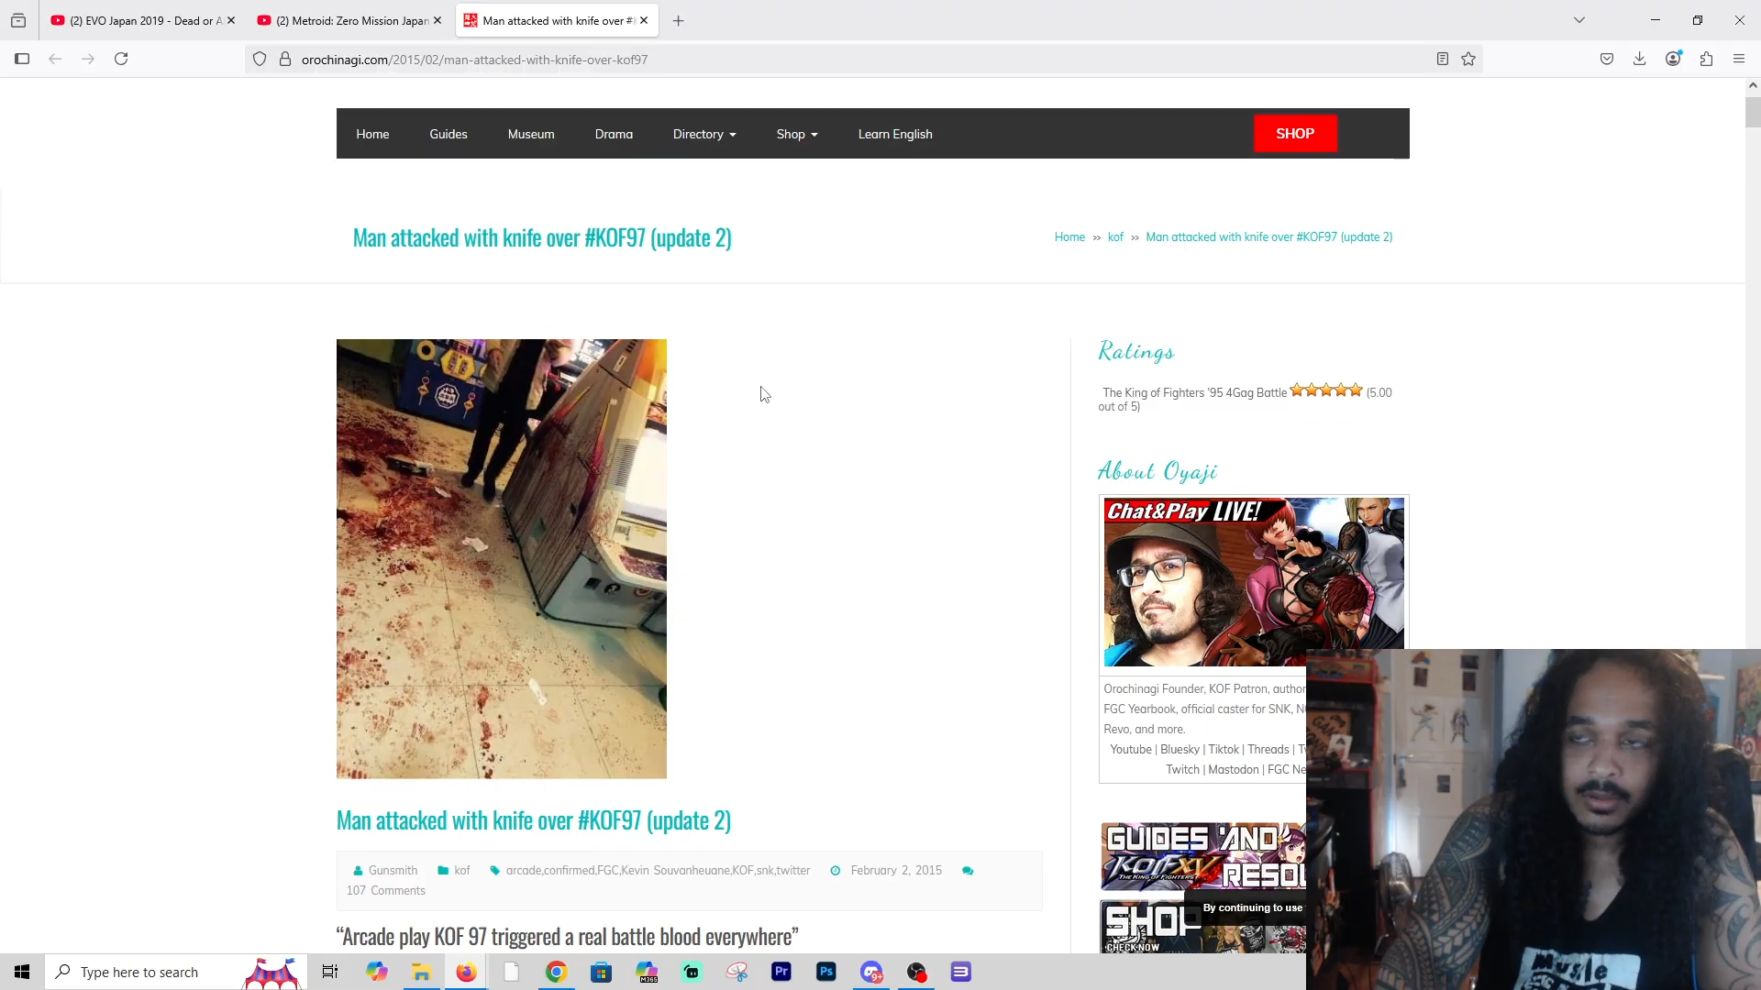This screenshot has width=1761, height=990.
Task: Open a new tab with plus button
Action: 679,20
